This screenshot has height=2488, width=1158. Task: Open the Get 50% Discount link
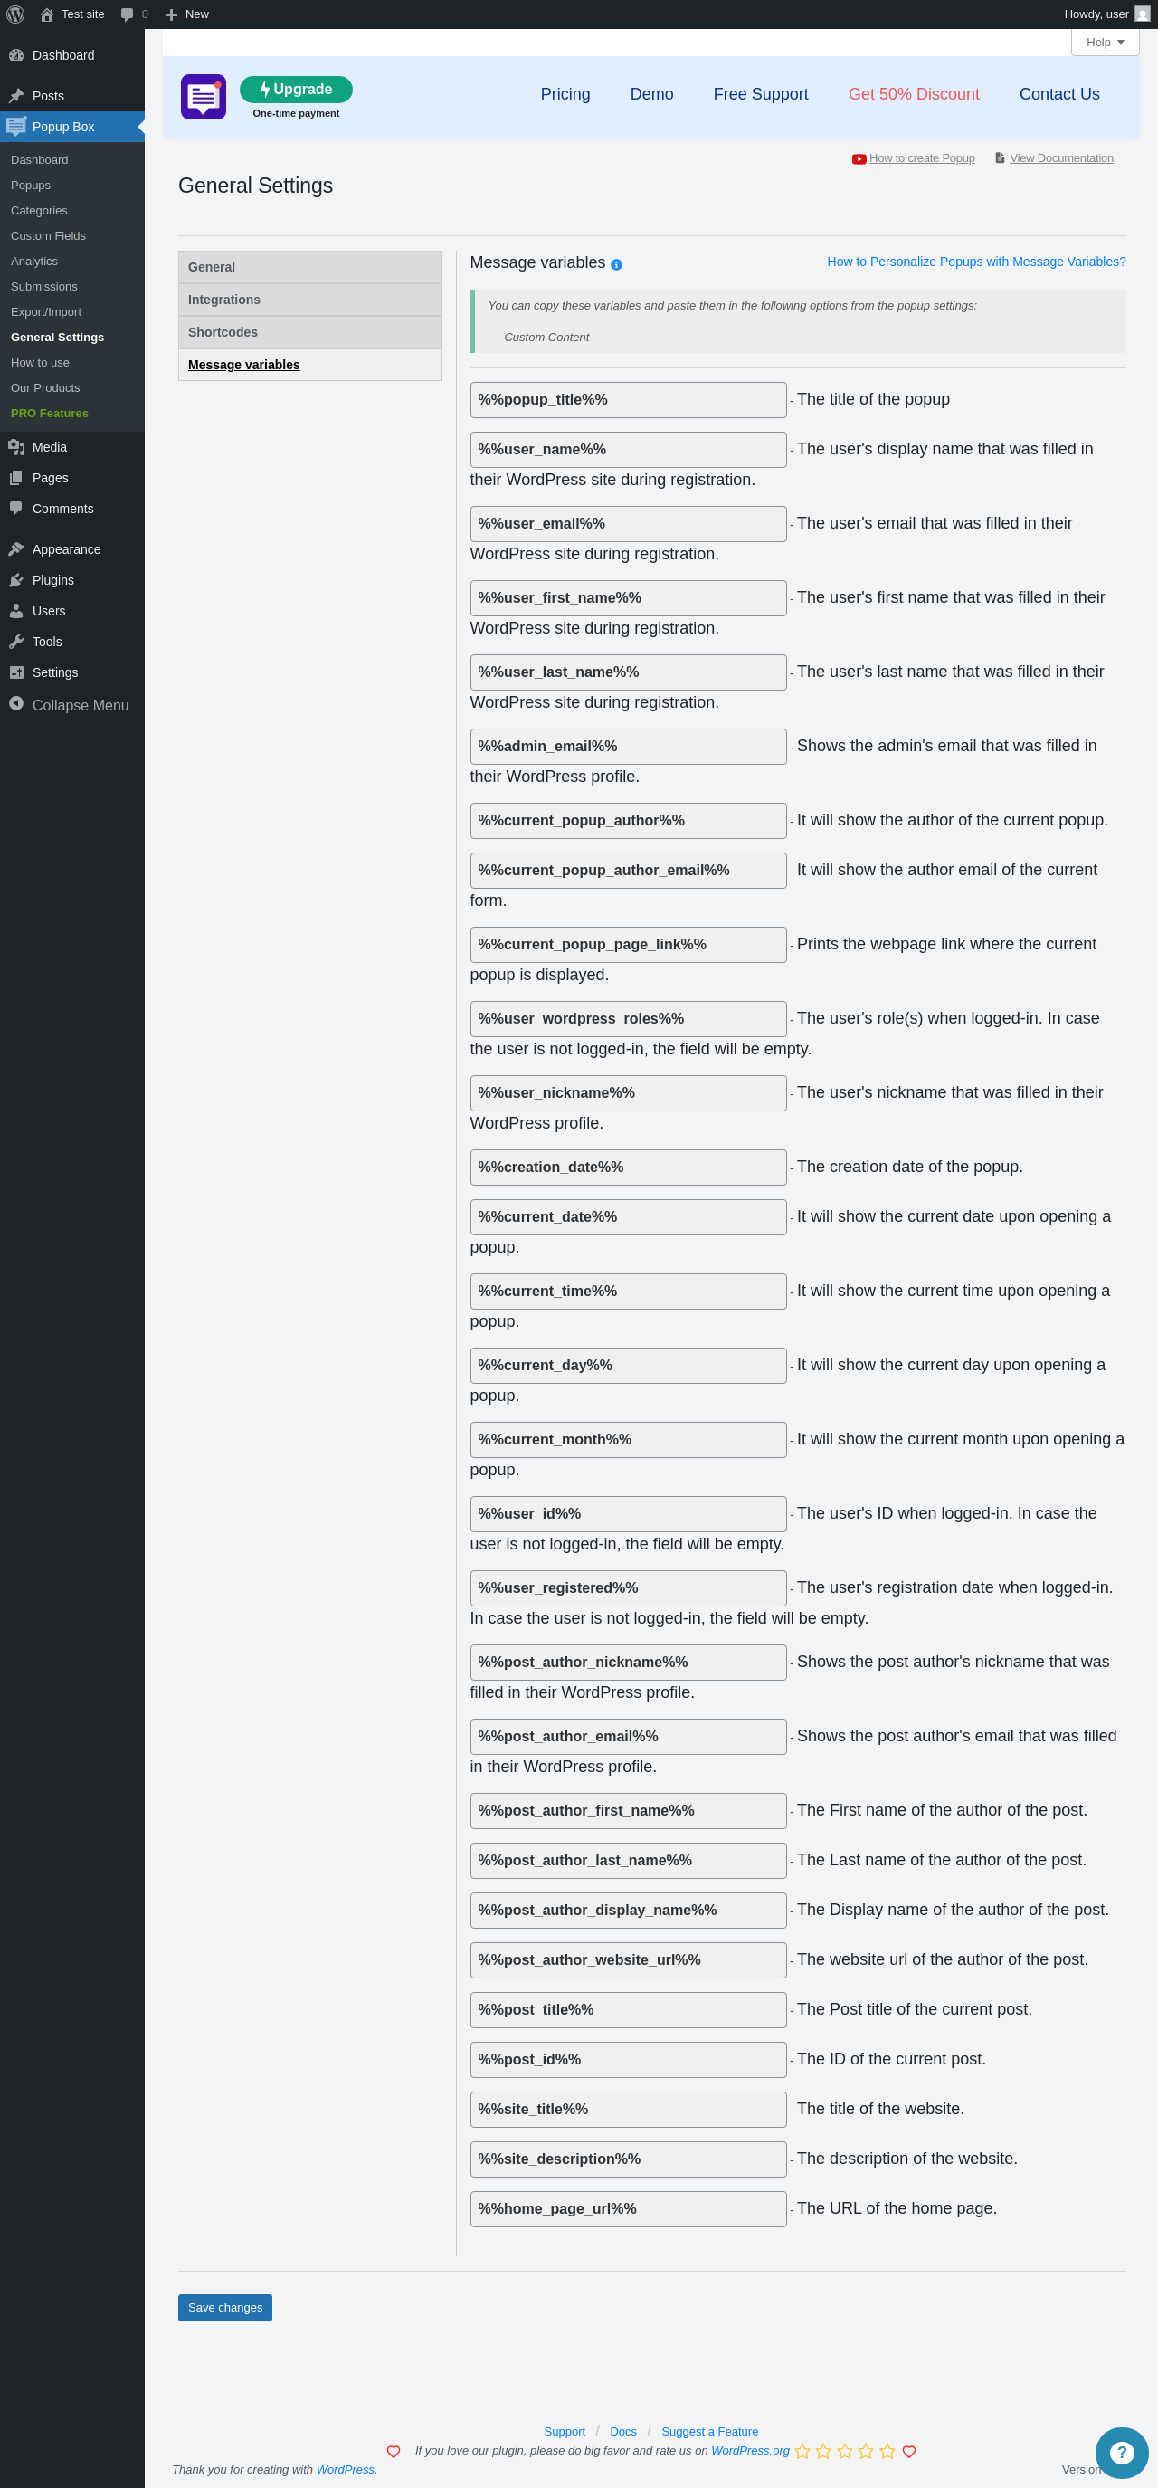tap(913, 95)
